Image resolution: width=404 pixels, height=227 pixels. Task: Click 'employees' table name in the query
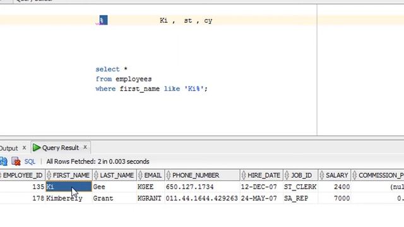point(133,79)
